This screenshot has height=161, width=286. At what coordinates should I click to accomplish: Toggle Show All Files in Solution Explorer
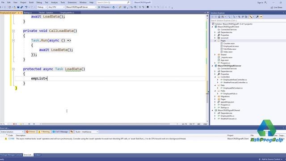point(246,17)
